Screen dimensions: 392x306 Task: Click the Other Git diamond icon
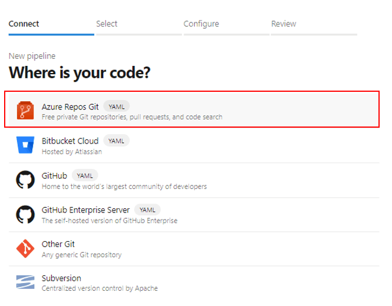pyautogui.click(x=25, y=248)
